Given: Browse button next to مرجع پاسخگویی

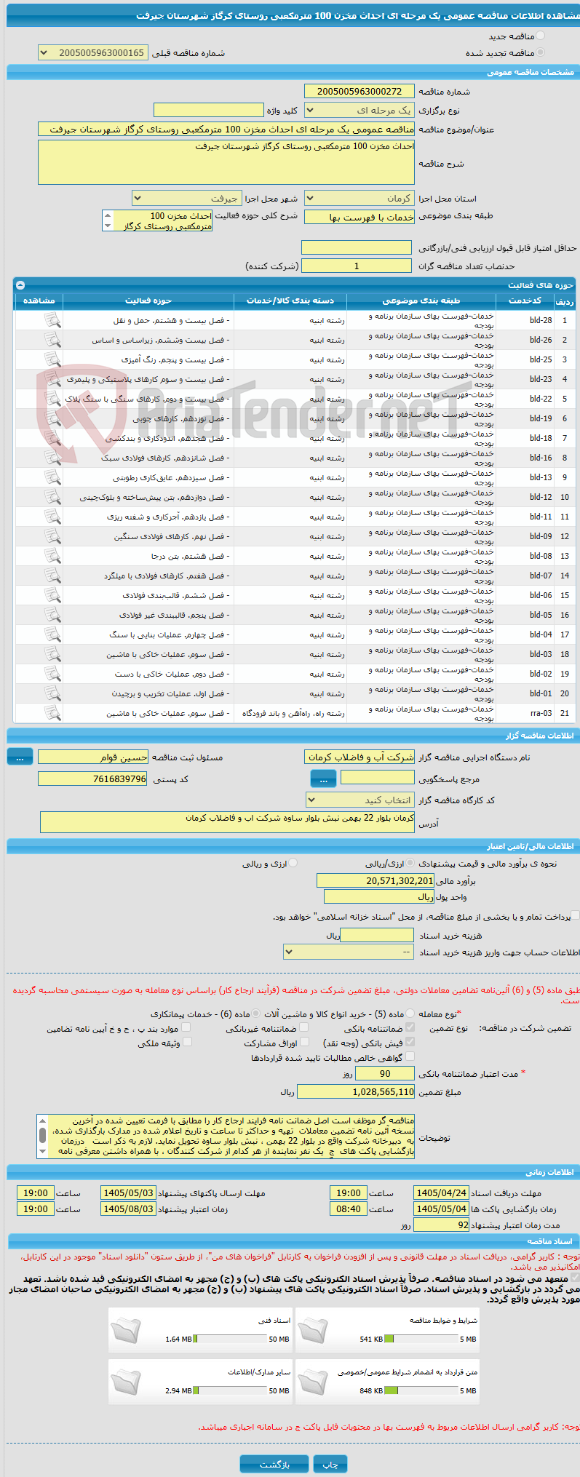Looking at the screenshot, I should pyautogui.click(x=323, y=779).
